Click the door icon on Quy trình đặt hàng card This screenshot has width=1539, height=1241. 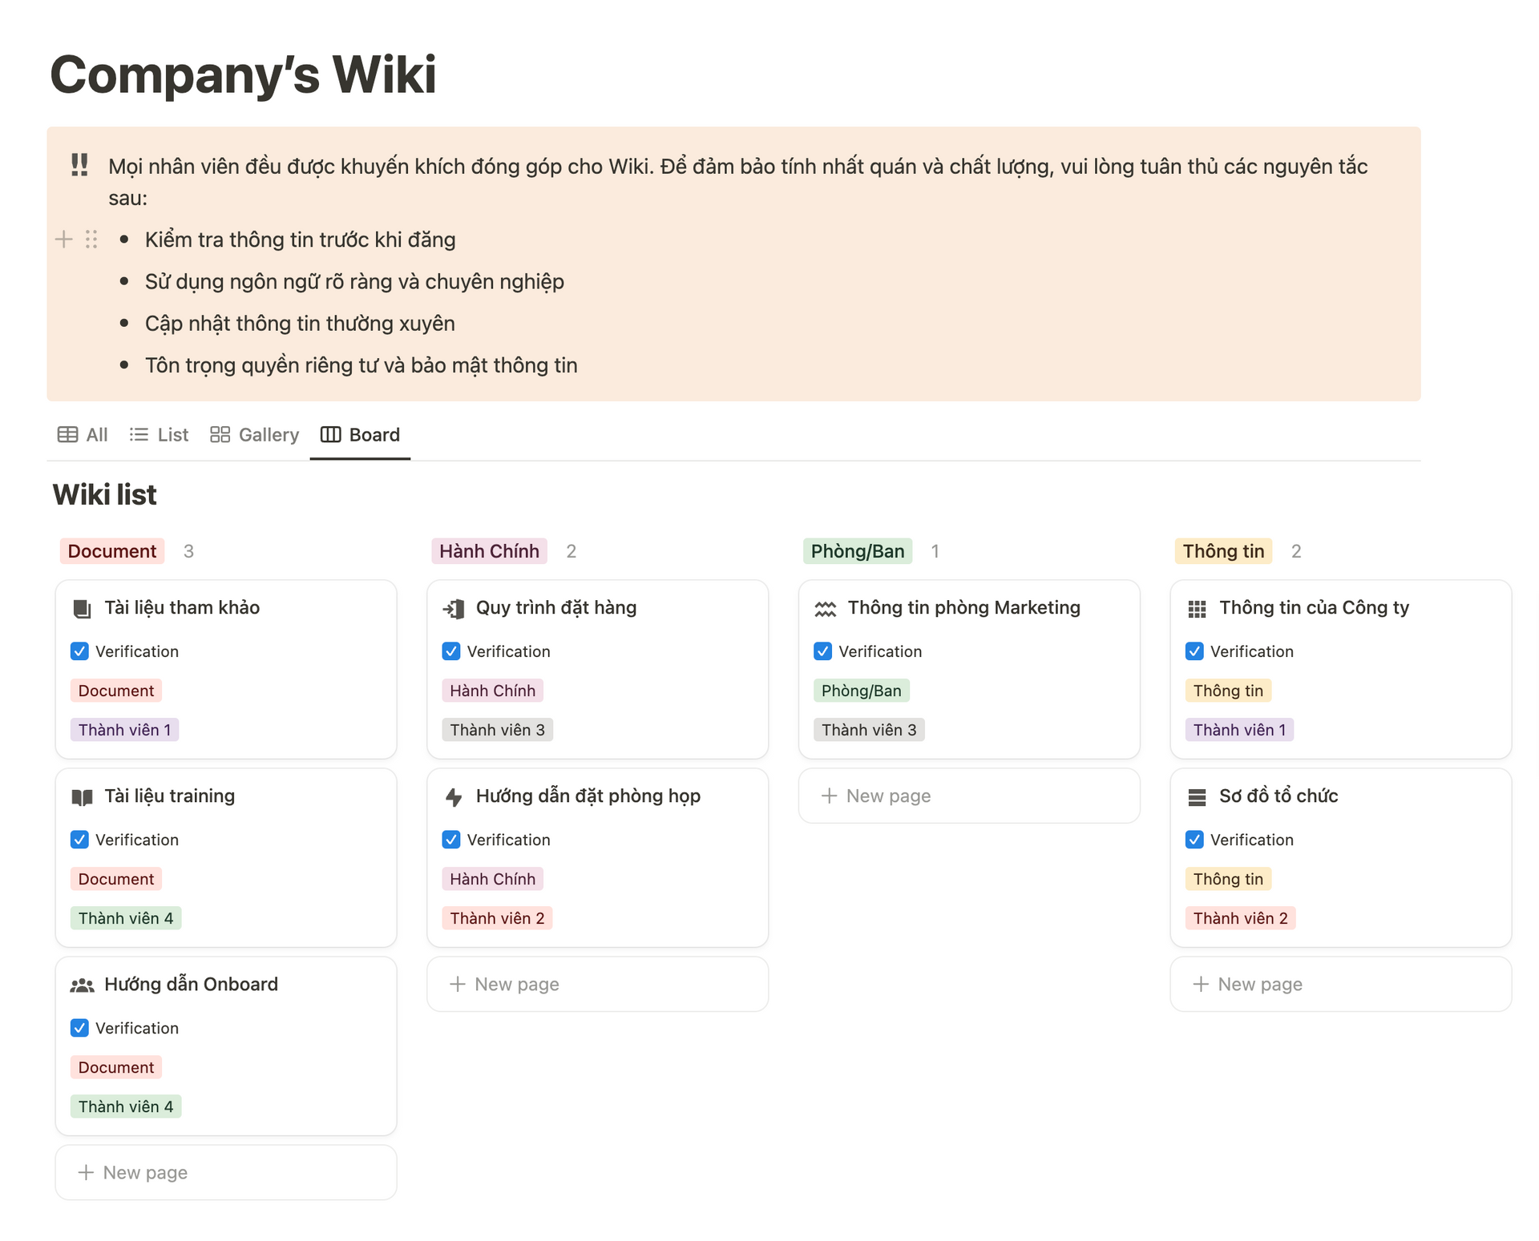point(454,607)
